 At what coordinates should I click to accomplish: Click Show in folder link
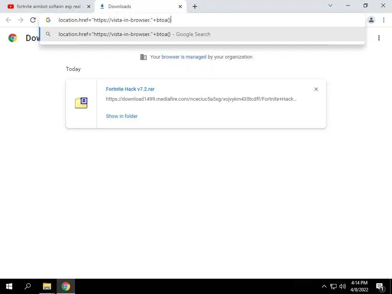(122, 116)
